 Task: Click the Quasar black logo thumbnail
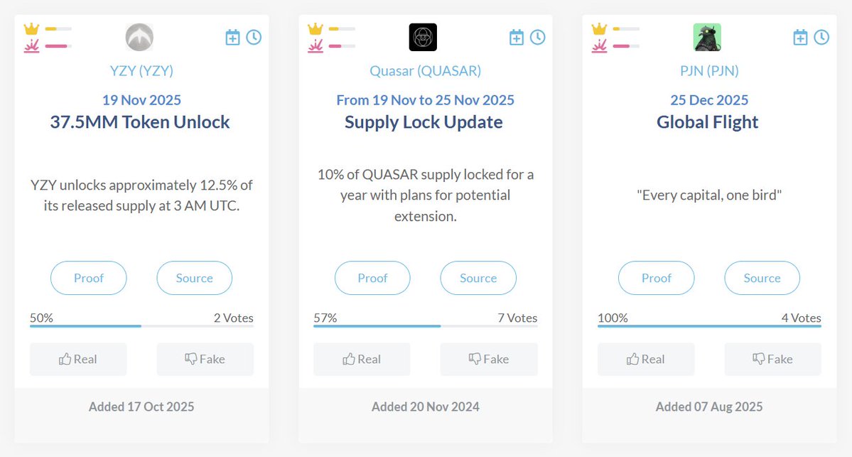(423, 37)
